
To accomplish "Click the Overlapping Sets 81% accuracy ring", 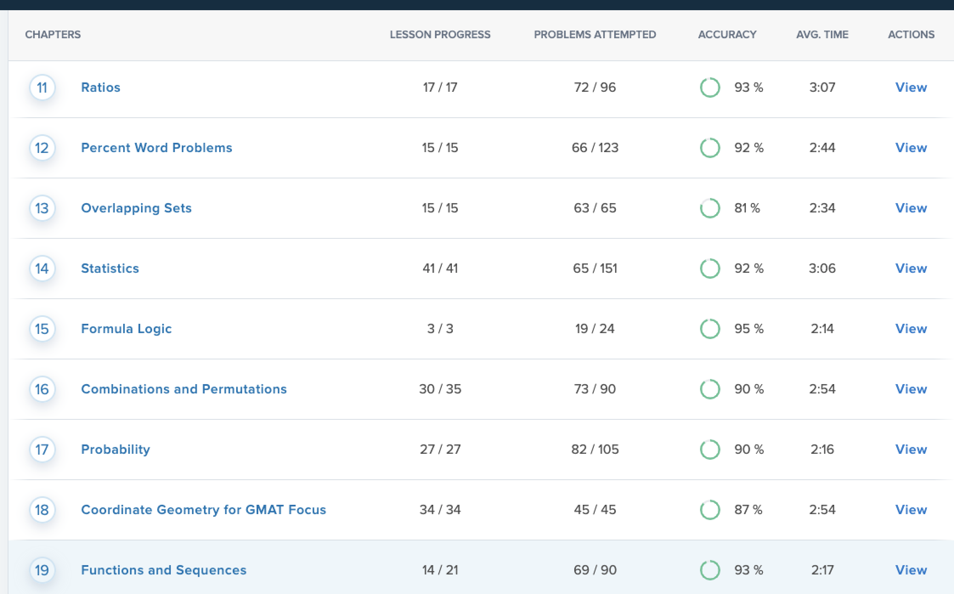I will [710, 208].
